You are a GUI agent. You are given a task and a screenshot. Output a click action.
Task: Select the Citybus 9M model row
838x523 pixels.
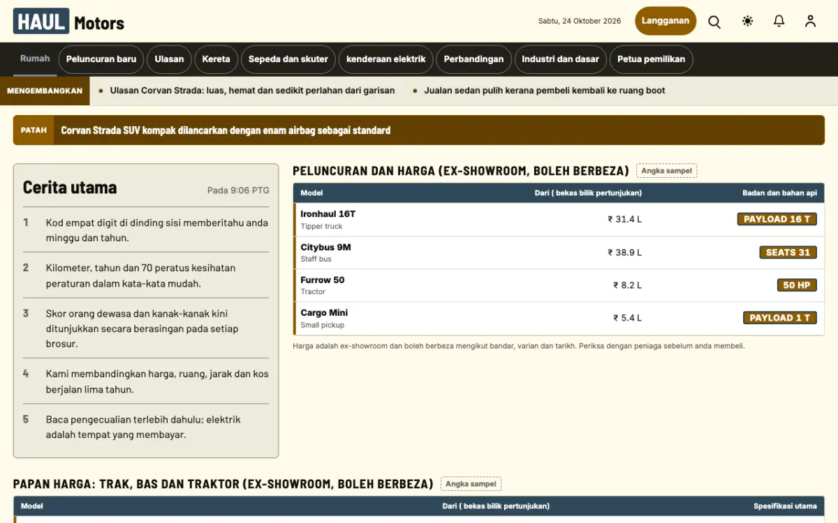559,253
